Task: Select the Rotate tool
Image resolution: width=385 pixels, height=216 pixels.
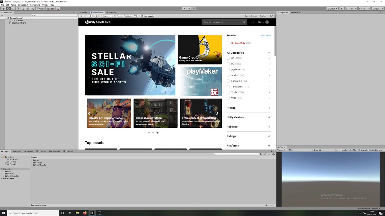Action: pos(13,9)
